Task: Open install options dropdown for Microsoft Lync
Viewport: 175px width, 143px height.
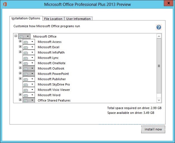Action: 29,58
